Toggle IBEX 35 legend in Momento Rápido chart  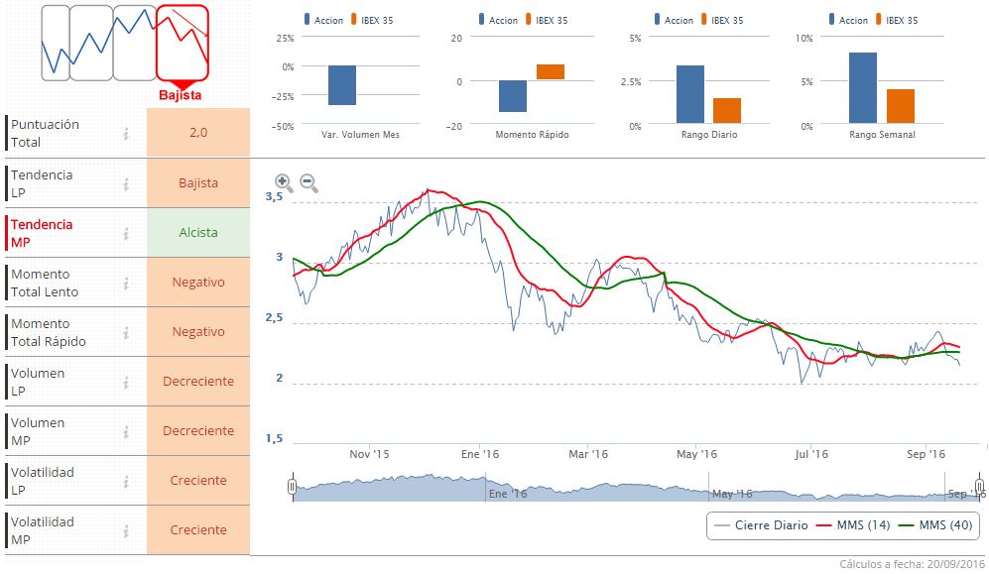547,20
